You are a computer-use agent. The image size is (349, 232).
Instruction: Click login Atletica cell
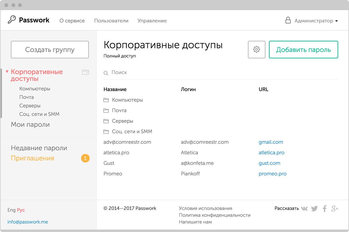189,153
